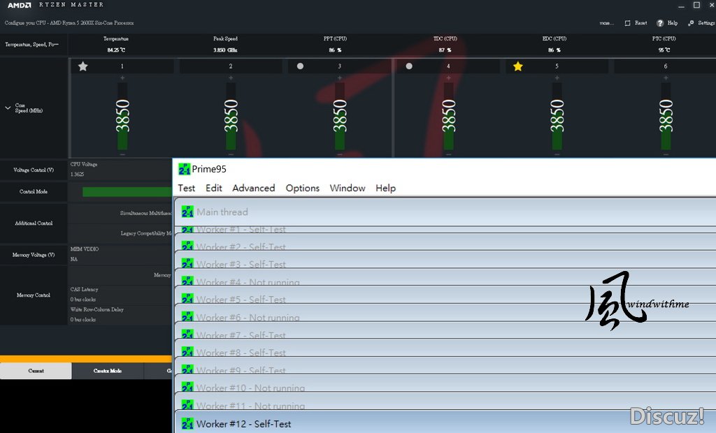Click the Worker #4 Not running icon
The width and height of the screenshot is (716, 433).
coord(187,281)
